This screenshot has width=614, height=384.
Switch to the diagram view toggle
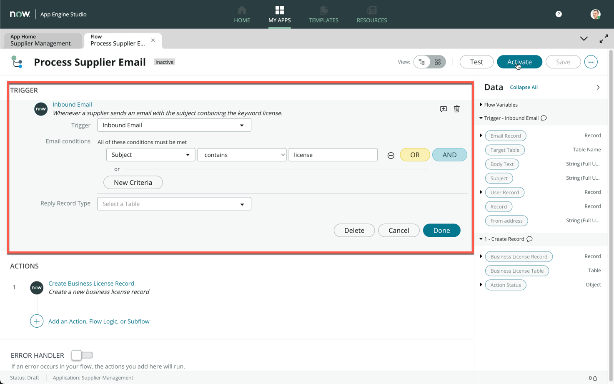click(438, 62)
